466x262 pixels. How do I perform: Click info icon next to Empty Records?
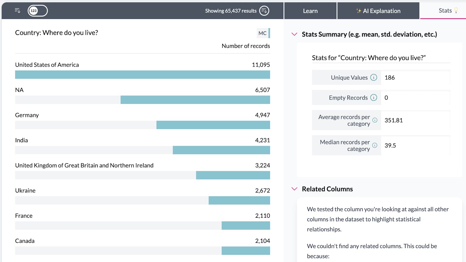point(374,98)
